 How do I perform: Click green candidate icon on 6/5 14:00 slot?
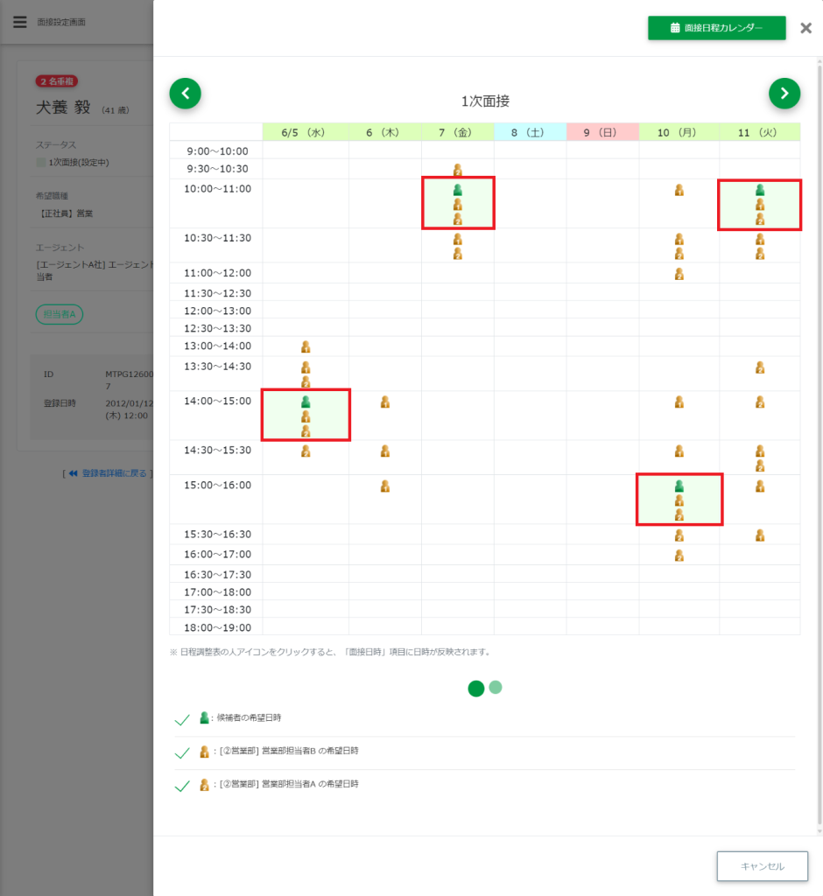(x=306, y=402)
